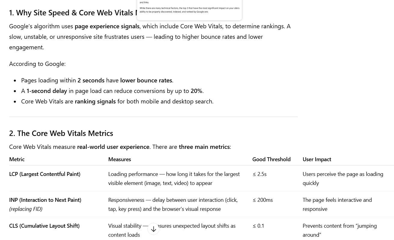This screenshot has width=394, height=240.
Task: Click the 'According to Google:' line
Action: 37,64
